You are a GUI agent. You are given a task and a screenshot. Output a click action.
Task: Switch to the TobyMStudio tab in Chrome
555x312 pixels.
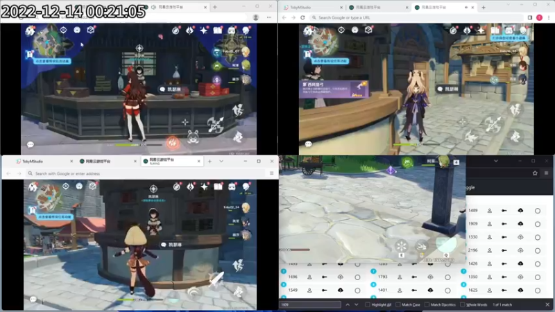[311, 7]
